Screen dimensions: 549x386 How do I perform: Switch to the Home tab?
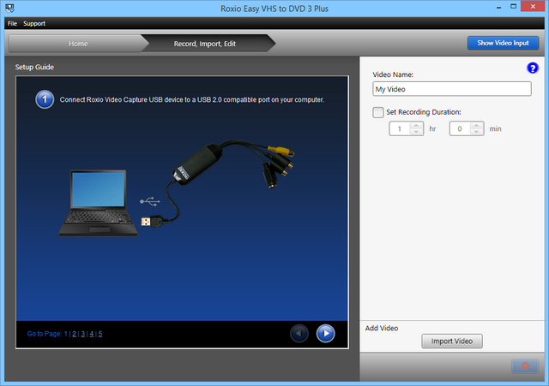[77, 43]
